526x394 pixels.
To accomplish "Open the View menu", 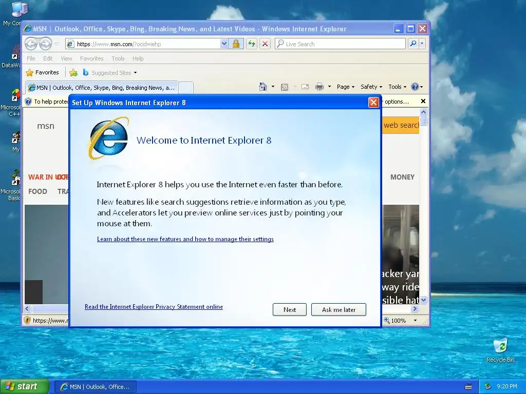I will pos(66,58).
